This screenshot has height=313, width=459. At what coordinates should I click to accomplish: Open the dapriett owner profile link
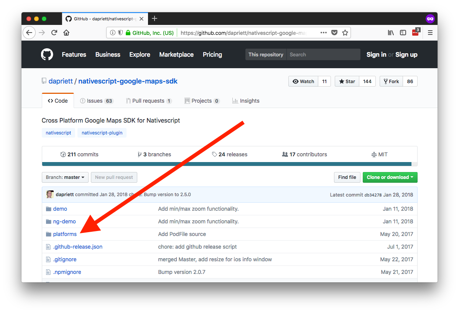[x=61, y=81]
